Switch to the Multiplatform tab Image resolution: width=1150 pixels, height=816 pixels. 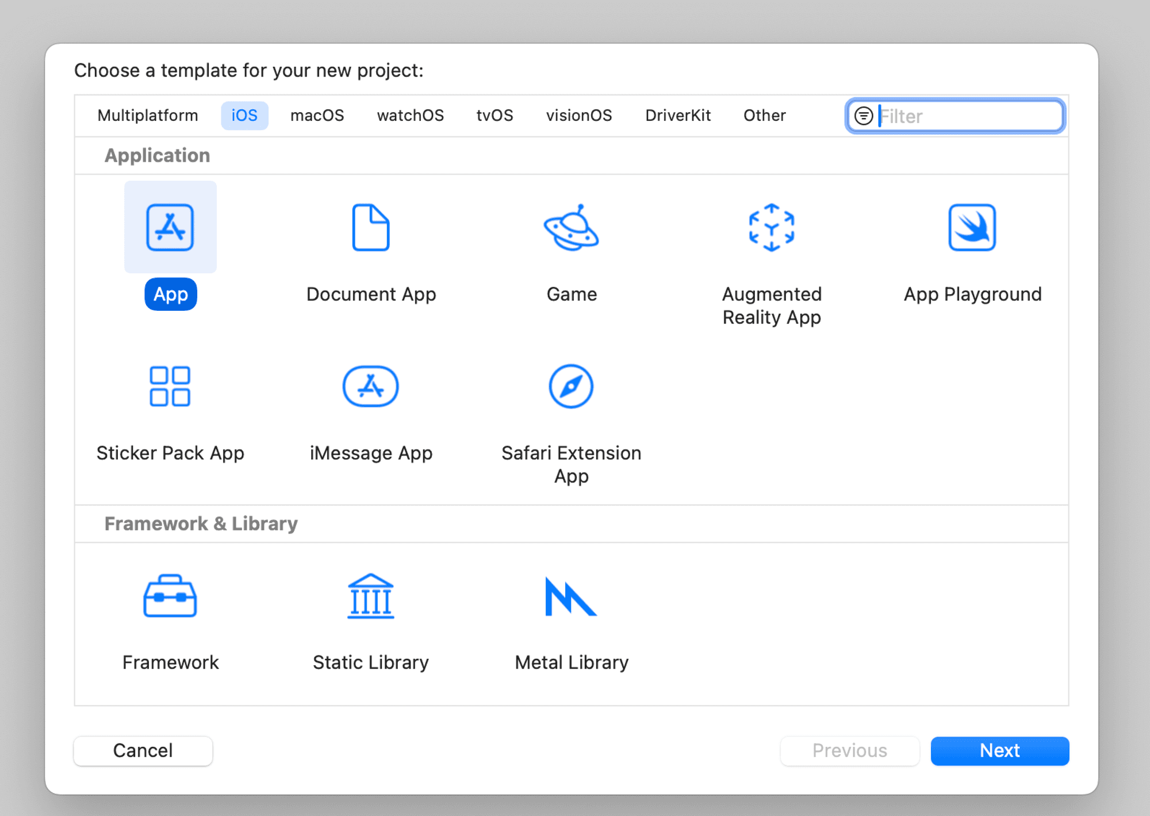pos(147,115)
